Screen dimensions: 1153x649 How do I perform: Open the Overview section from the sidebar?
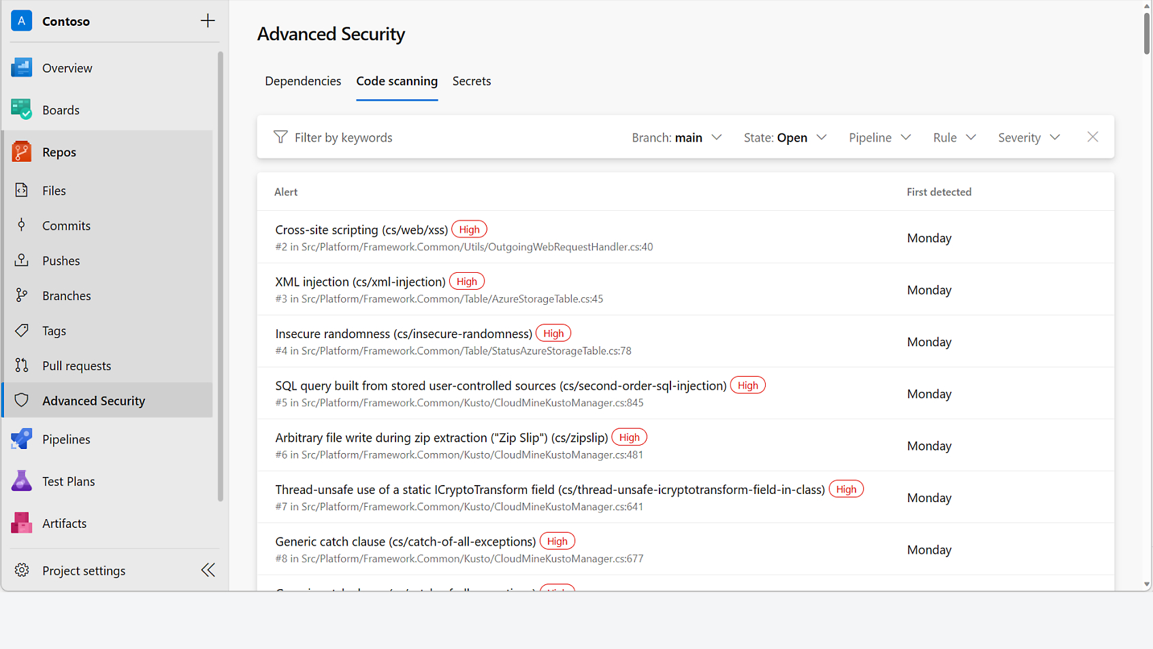click(67, 67)
